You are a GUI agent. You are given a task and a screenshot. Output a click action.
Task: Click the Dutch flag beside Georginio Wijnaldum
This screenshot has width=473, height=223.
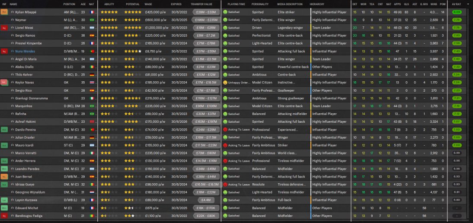pyautogui.click(x=92, y=192)
